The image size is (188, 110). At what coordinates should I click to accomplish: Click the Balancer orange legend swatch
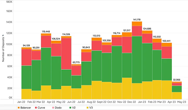[x=19, y=108]
